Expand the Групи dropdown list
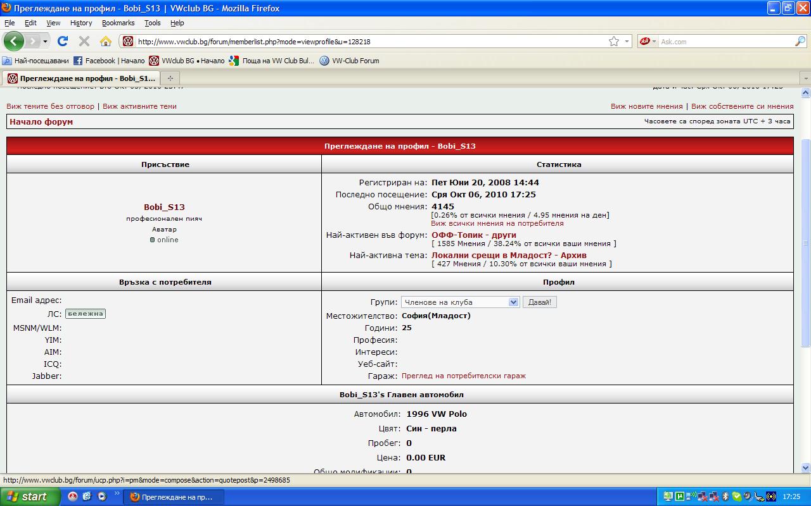811x506 pixels. [x=513, y=302]
